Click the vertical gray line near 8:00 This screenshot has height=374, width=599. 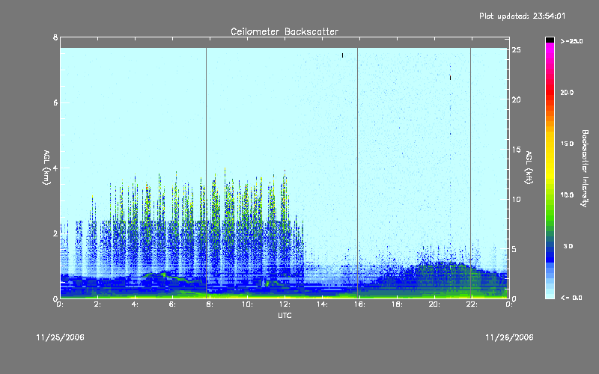(x=207, y=173)
